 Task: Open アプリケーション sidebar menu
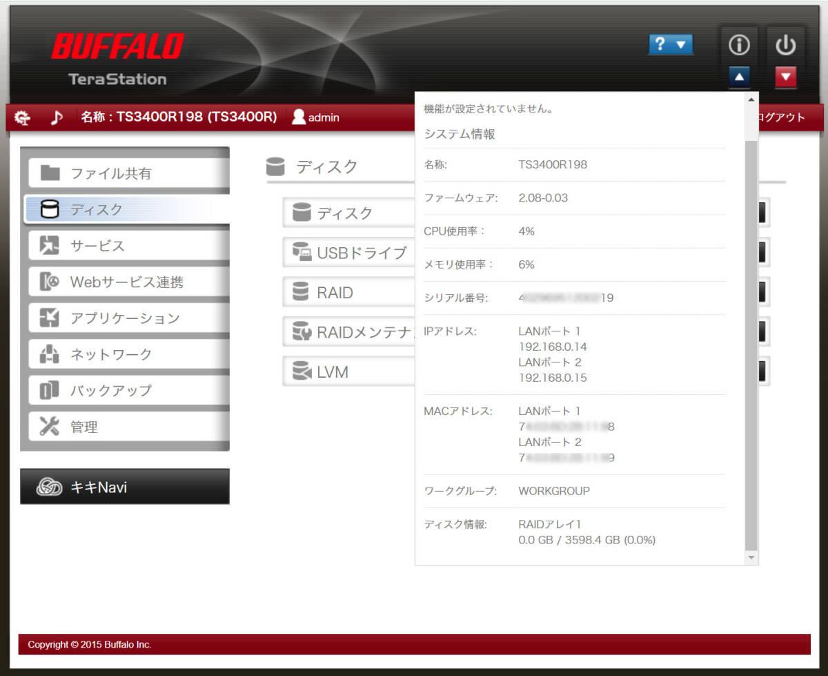(129, 318)
